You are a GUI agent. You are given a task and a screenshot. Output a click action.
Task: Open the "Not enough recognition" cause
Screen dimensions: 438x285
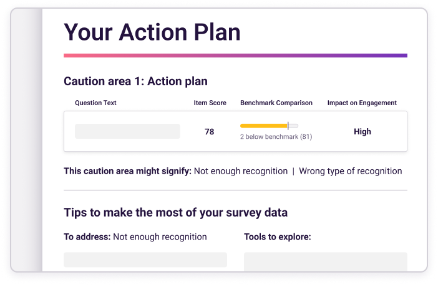click(241, 171)
